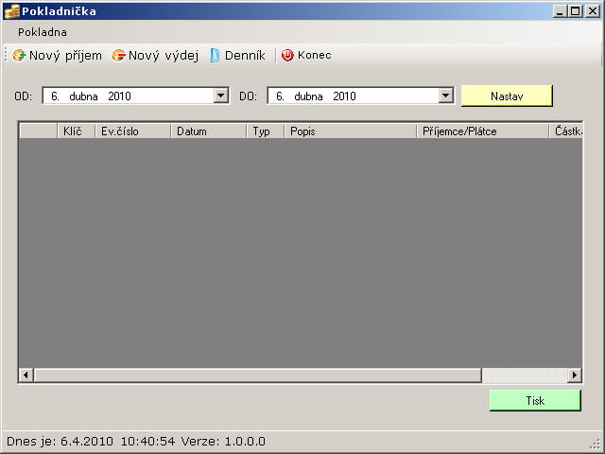This screenshot has height=454, width=605.
Task: Expand the DO date dropdown arrow
Action: [445, 96]
